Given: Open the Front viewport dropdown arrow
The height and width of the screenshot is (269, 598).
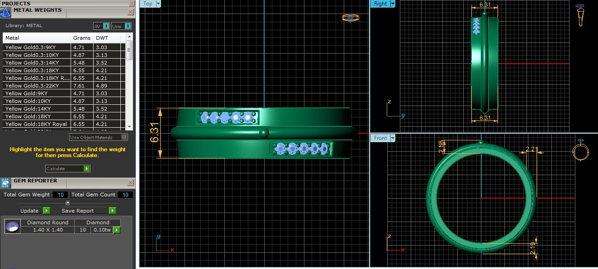Looking at the screenshot, I should pos(393,138).
